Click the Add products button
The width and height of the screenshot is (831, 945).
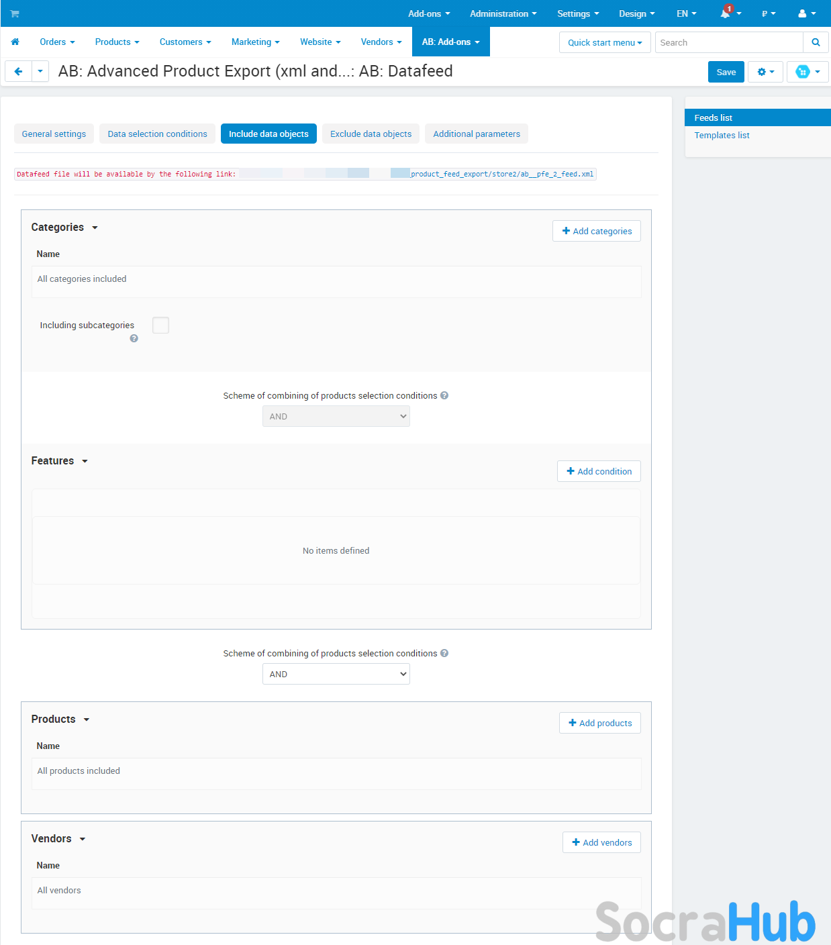[600, 723]
